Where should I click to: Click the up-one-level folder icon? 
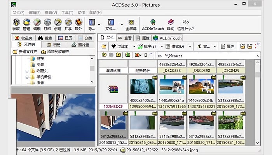(x=118, y=55)
